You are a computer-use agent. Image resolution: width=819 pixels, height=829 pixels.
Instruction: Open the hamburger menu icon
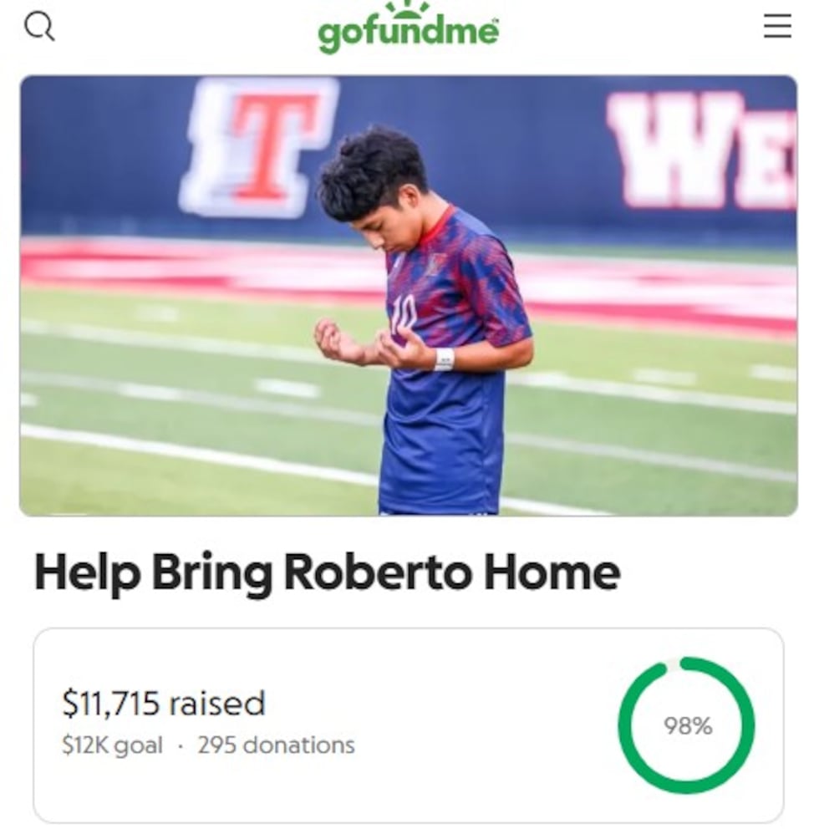777,28
